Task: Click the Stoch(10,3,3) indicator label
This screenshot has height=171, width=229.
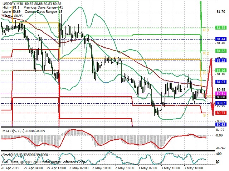Action: (x=13, y=155)
